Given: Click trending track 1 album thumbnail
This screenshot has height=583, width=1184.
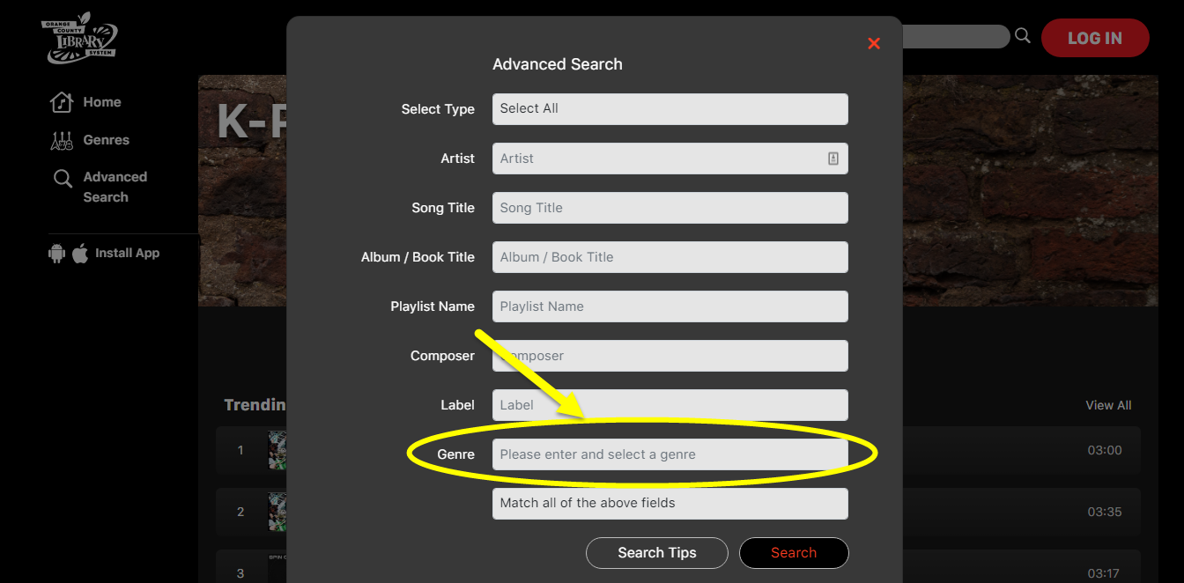Looking at the screenshot, I should [x=277, y=450].
